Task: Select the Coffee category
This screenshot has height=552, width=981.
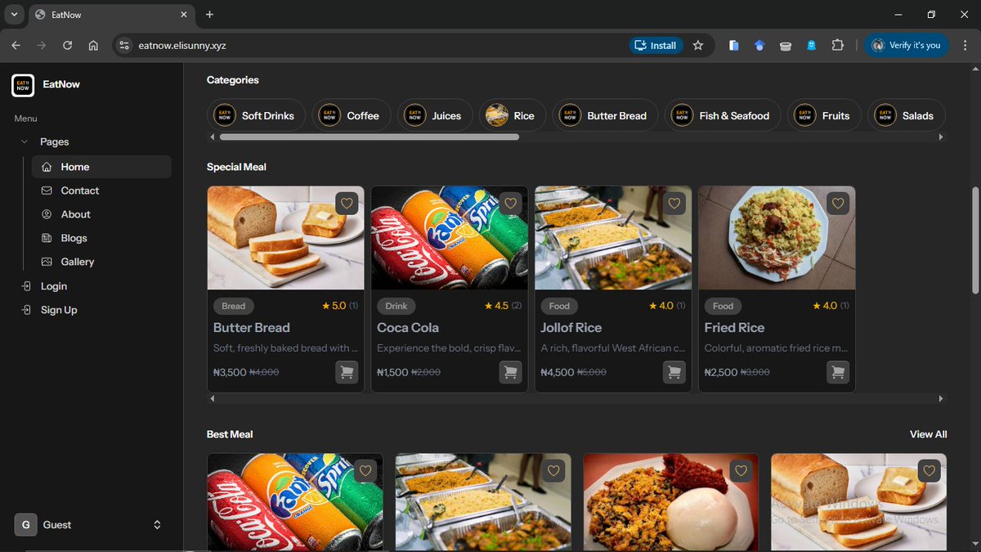Action: tap(352, 115)
